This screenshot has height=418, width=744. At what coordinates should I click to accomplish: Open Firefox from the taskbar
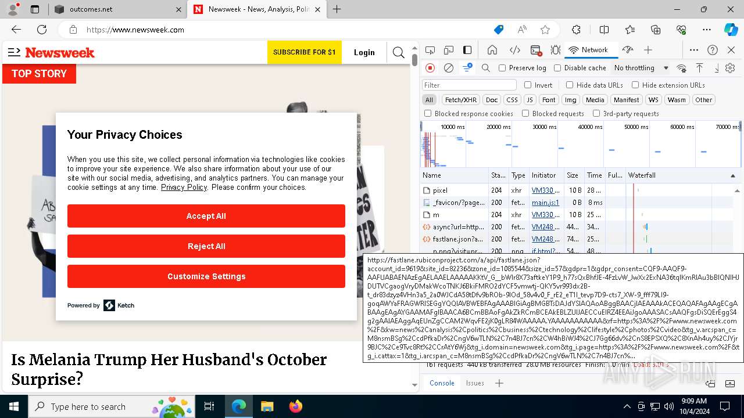[295, 406]
